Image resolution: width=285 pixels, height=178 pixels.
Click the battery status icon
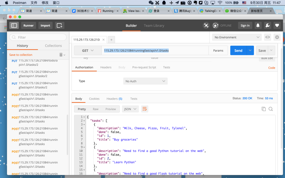pyautogui.click(x=236, y=2)
